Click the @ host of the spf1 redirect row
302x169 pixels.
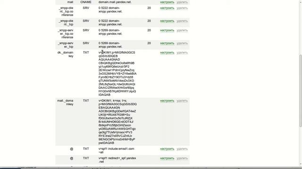pos(71,158)
